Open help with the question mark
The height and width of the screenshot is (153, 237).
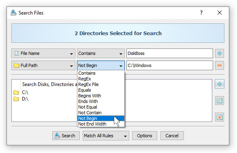click(201, 13)
